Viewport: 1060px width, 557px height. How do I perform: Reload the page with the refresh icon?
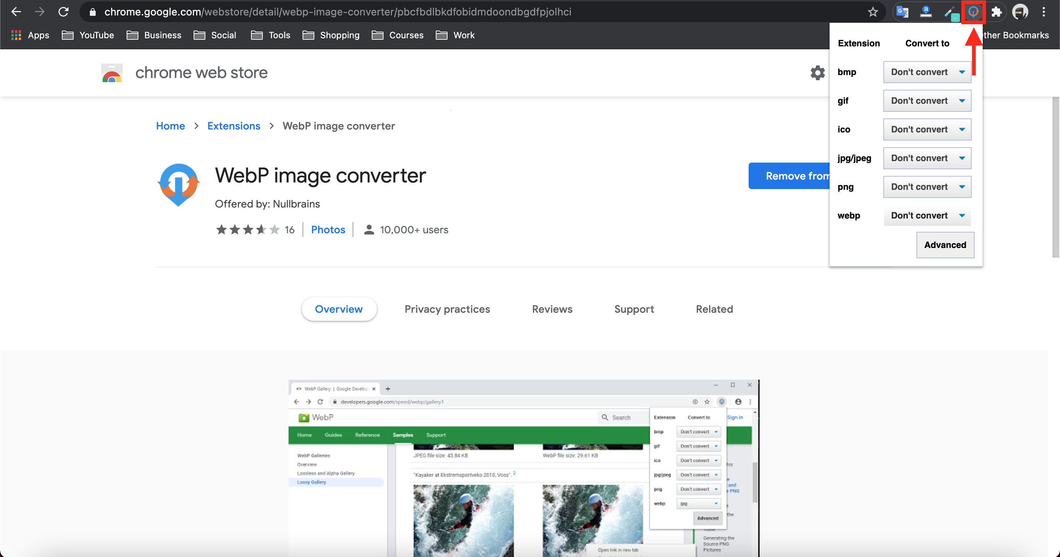click(63, 12)
